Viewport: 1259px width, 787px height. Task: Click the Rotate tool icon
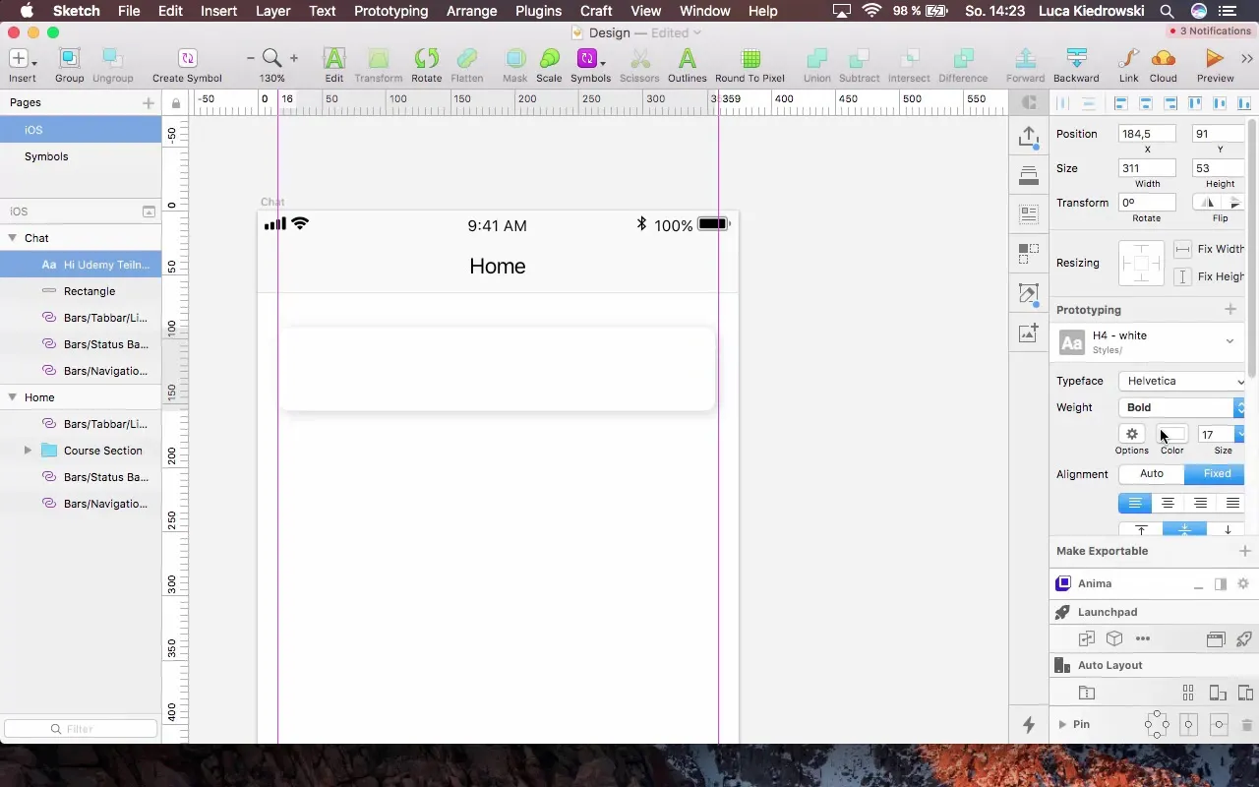coord(426,59)
